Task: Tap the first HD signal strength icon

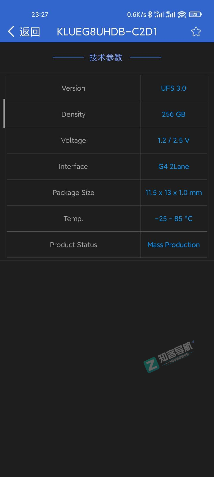Action: [159, 14]
